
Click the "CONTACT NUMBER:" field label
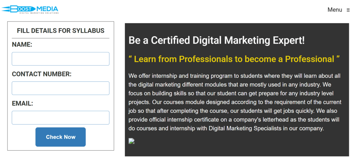coord(42,74)
